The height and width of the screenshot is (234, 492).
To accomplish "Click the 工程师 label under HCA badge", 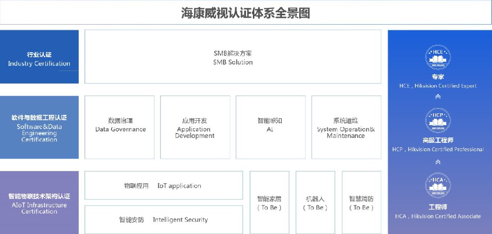I will [x=438, y=207].
